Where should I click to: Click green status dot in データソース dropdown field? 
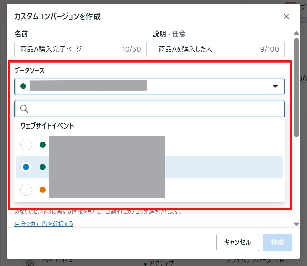pyautogui.click(x=23, y=86)
